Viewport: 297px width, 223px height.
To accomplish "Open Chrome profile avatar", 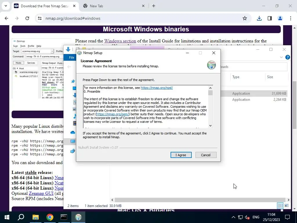I will click(280, 18).
